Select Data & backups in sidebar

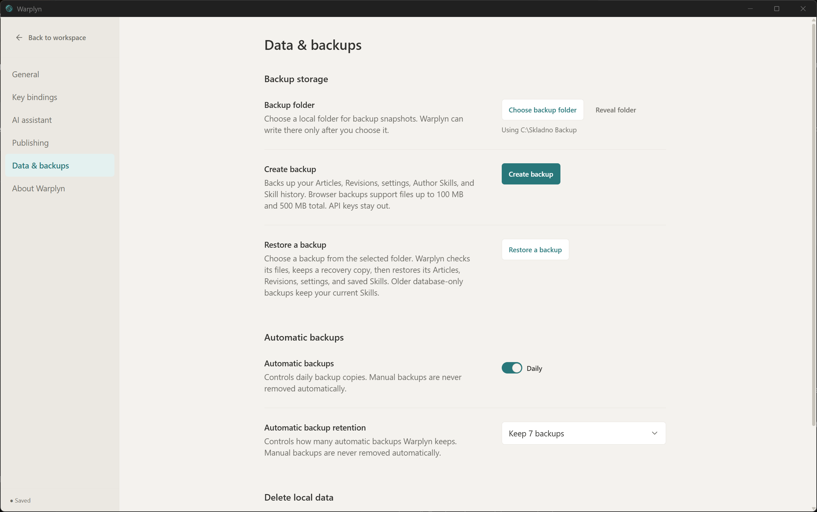[x=60, y=166]
